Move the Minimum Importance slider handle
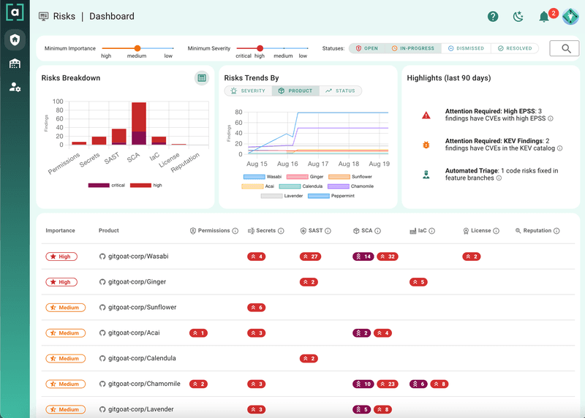Image resolution: width=585 pixels, height=418 pixels. [137, 48]
